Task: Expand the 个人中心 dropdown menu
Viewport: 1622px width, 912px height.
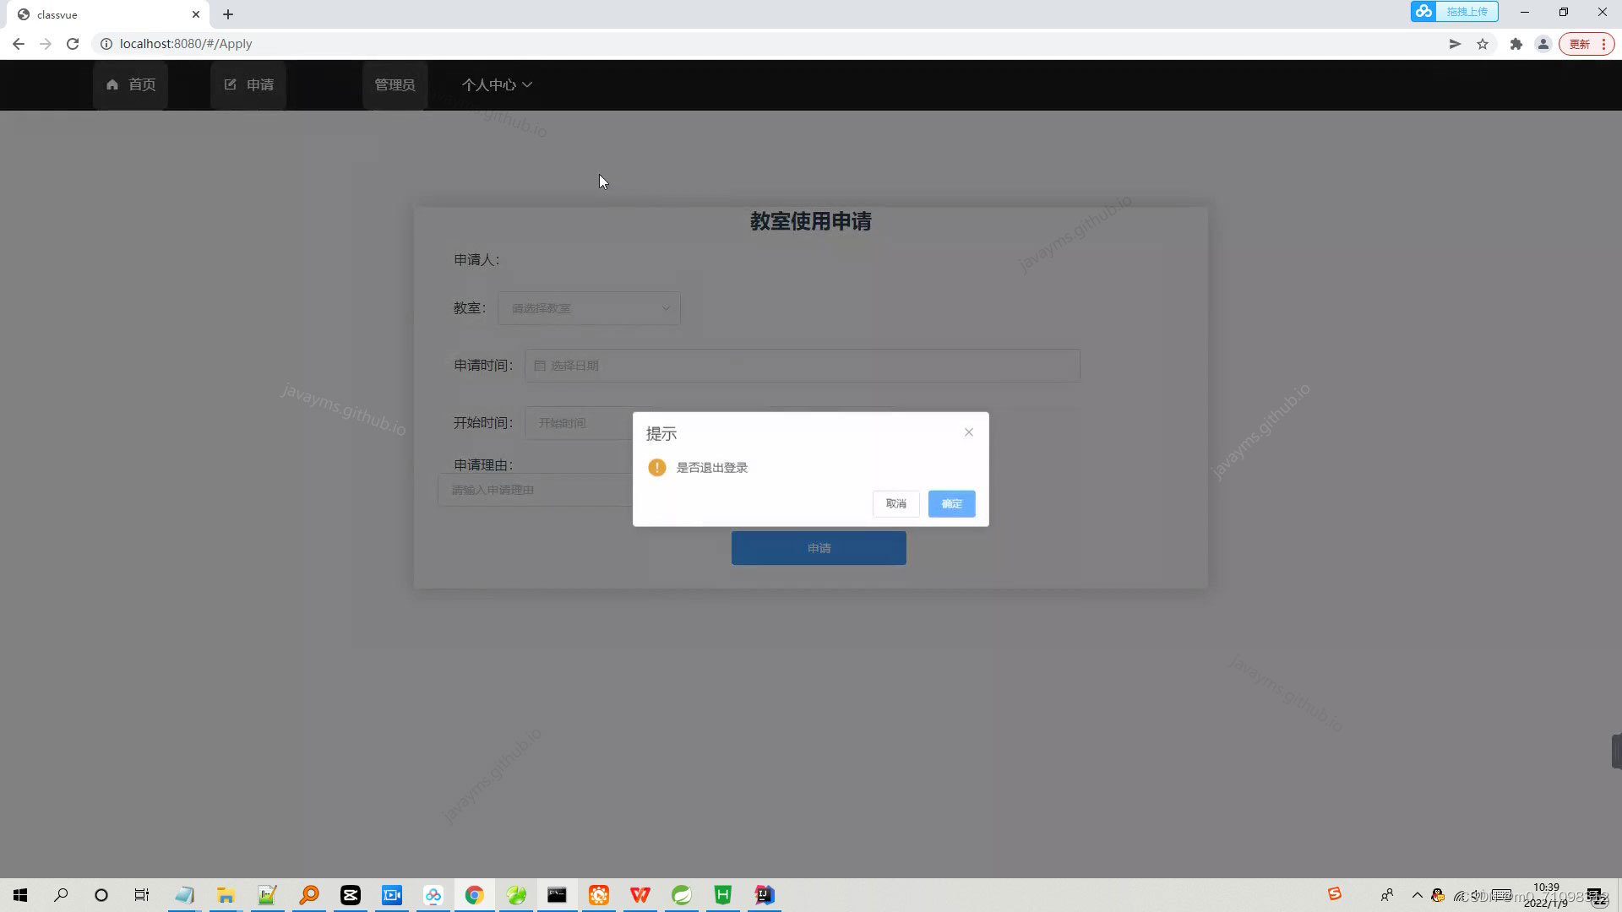Action: [x=497, y=84]
